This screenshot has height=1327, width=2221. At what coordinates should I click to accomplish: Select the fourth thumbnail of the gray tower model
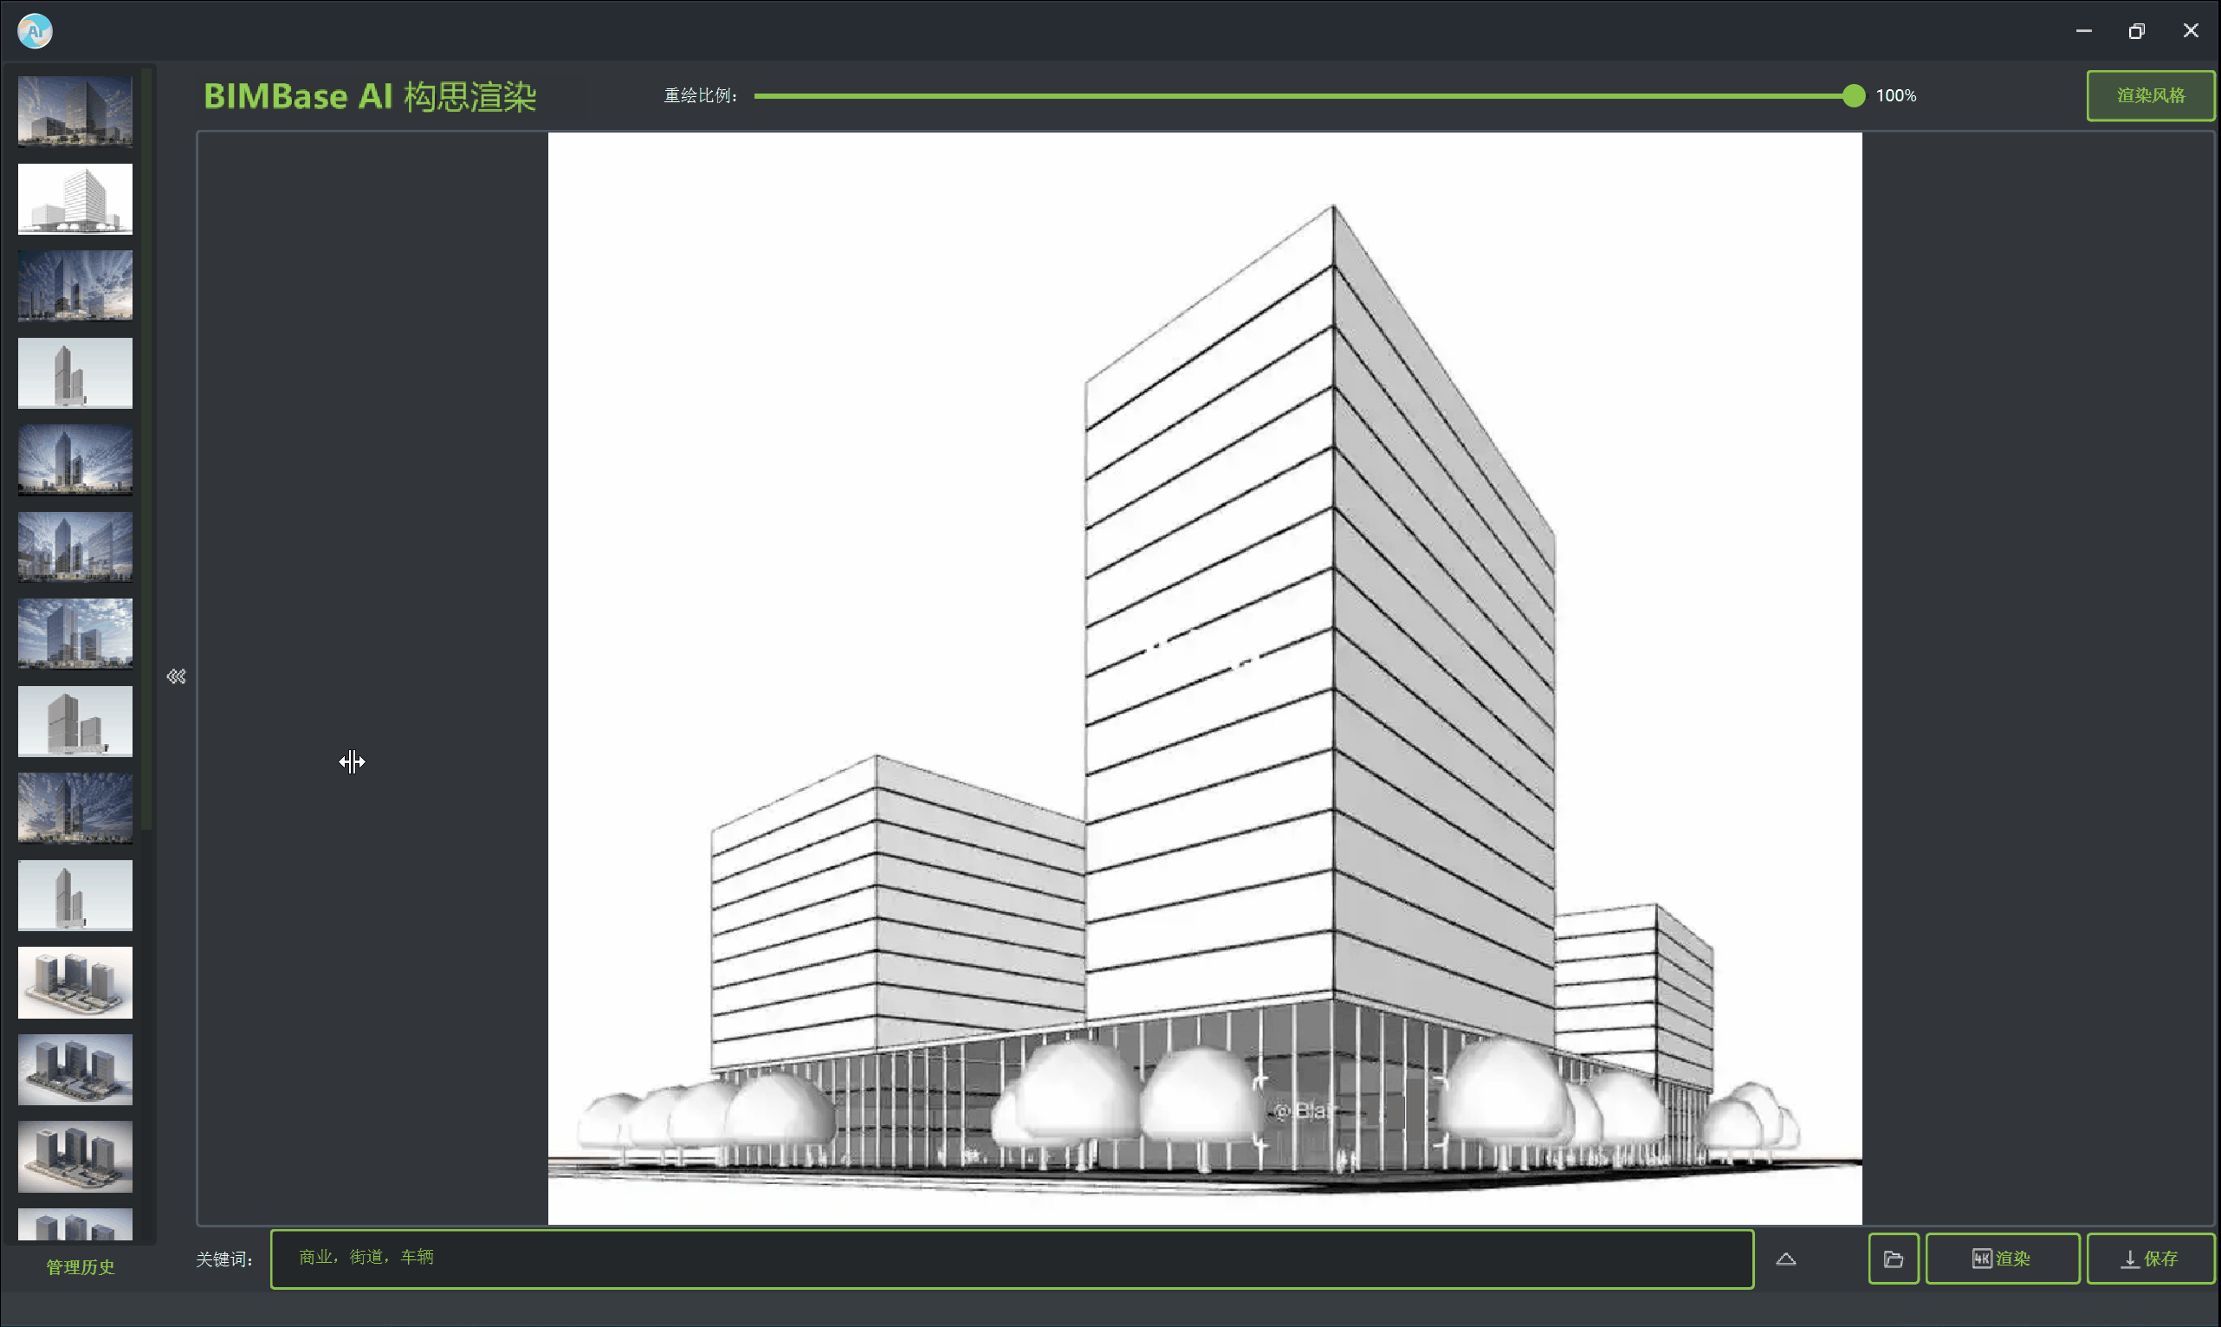pyautogui.click(x=75, y=372)
